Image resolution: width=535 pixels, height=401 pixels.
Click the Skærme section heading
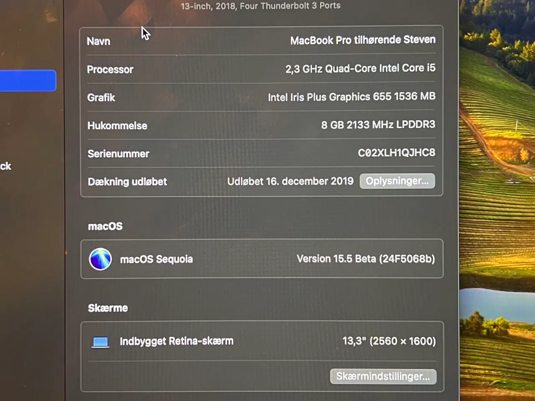pyautogui.click(x=108, y=308)
